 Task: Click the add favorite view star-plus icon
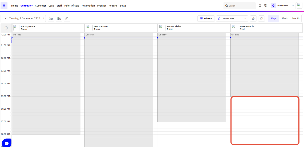[x=253, y=19]
